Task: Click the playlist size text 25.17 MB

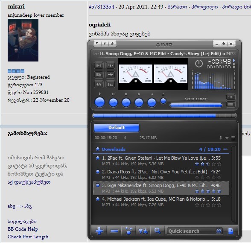Action: (148, 138)
